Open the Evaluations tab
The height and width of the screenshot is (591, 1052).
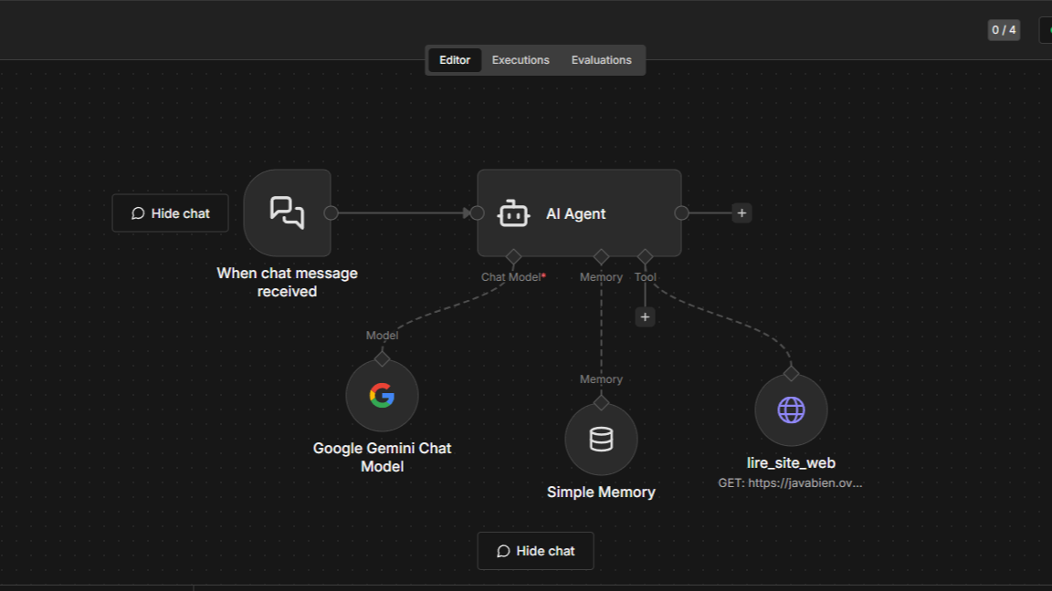602,59
